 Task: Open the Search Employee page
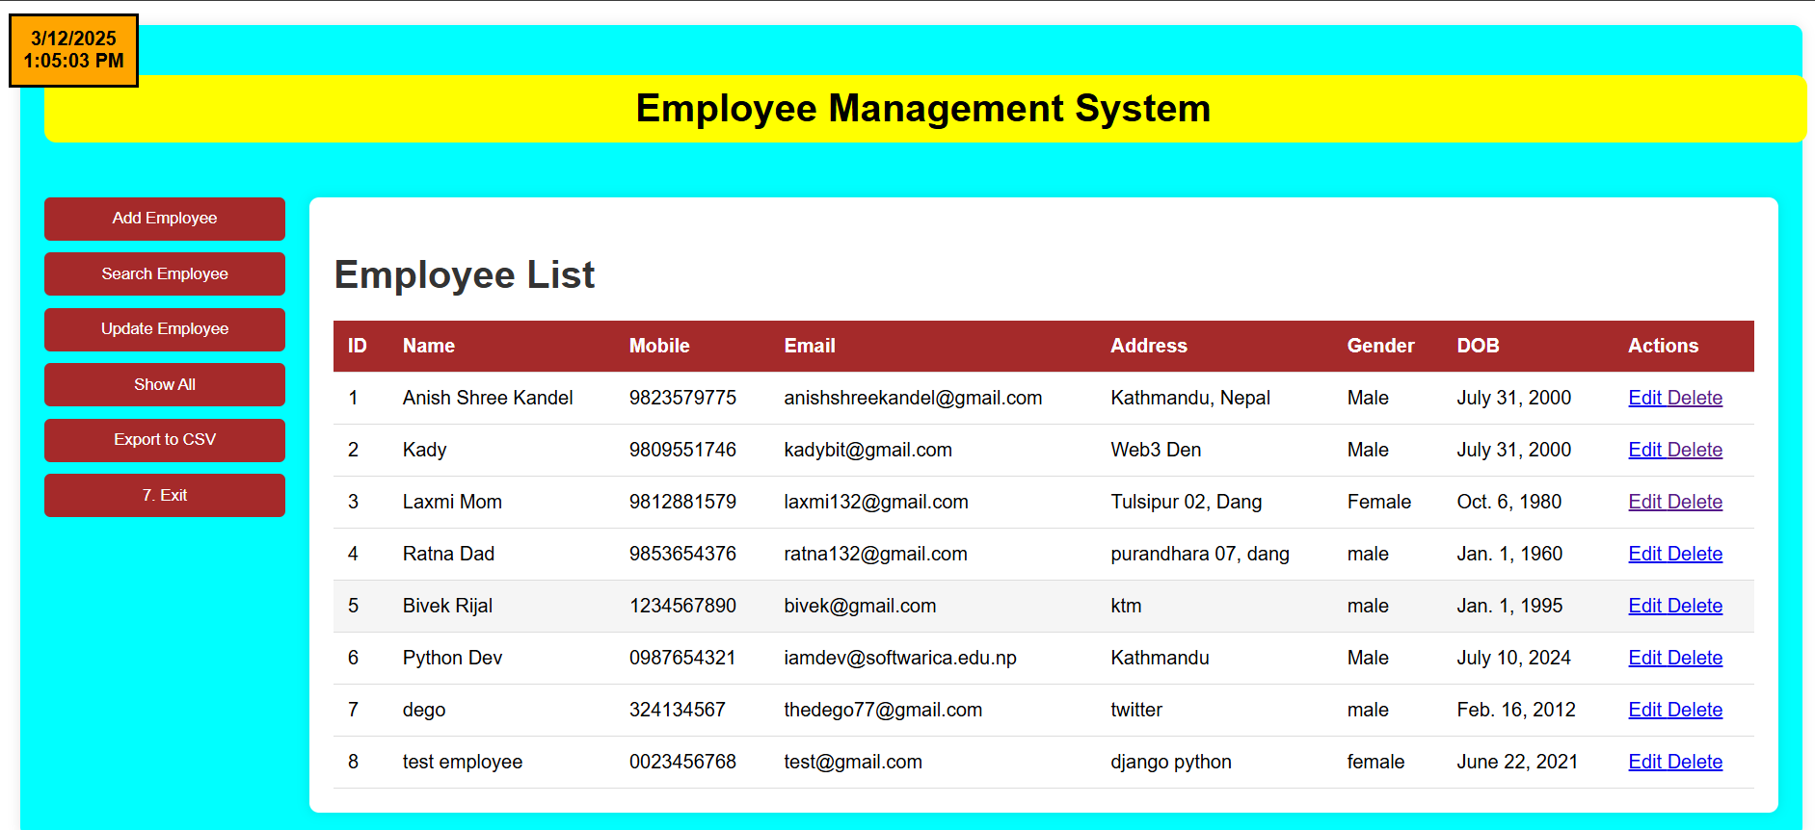tap(165, 274)
